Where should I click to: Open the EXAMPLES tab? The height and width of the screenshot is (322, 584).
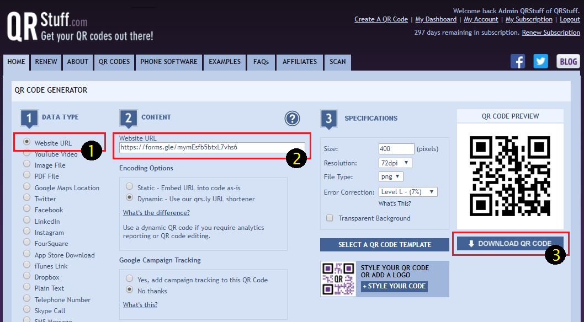coord(225,62)
